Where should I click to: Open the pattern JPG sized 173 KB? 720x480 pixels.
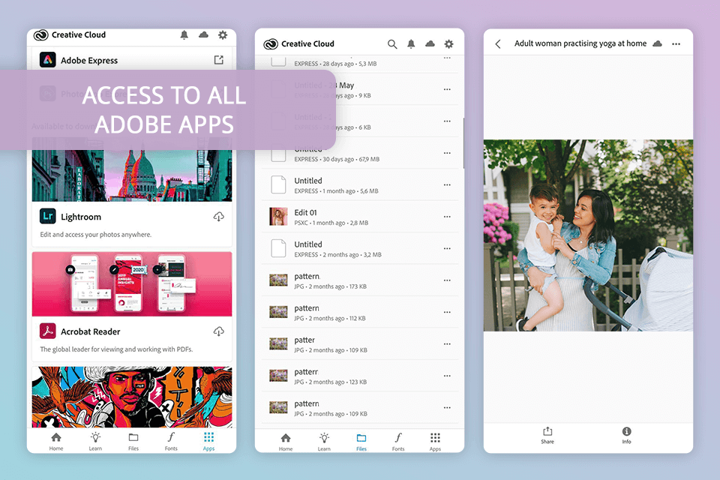click(360, 280)
